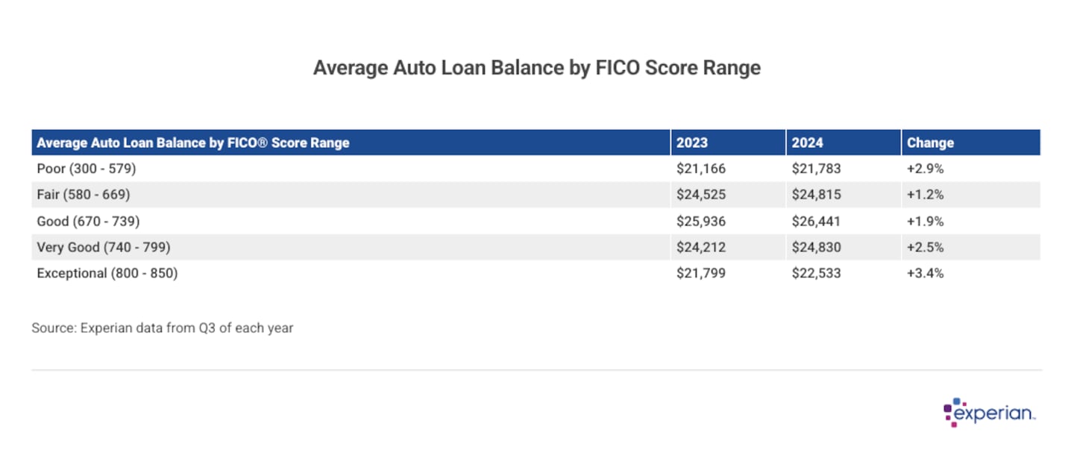Select the Good (670 - 739) row label
The image size is (1074, 456).
click(88, 221)
